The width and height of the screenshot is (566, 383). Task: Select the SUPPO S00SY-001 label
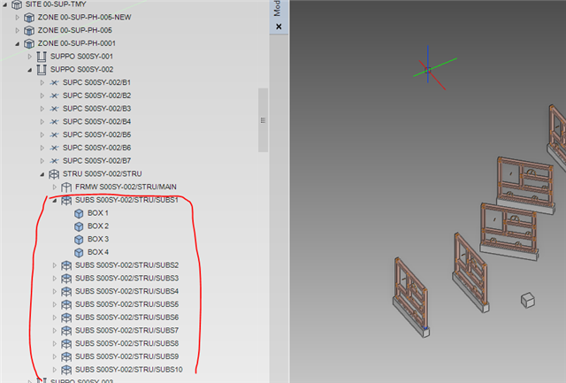pyautogui.click(x=81, y=56)
